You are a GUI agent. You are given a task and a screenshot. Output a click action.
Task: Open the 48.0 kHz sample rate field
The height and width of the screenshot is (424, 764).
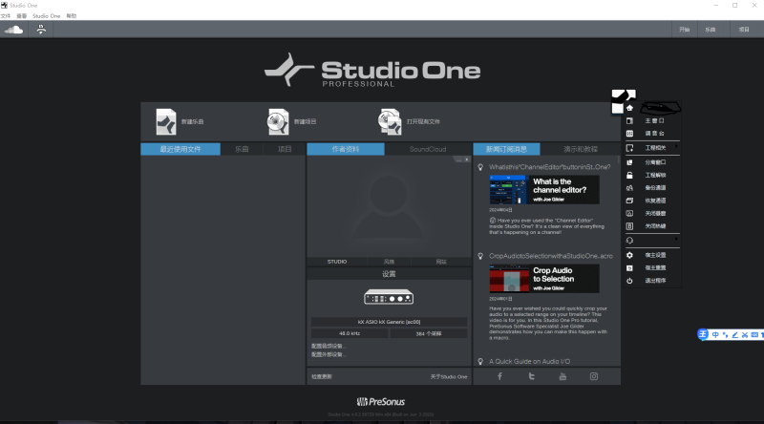point(350,333)
